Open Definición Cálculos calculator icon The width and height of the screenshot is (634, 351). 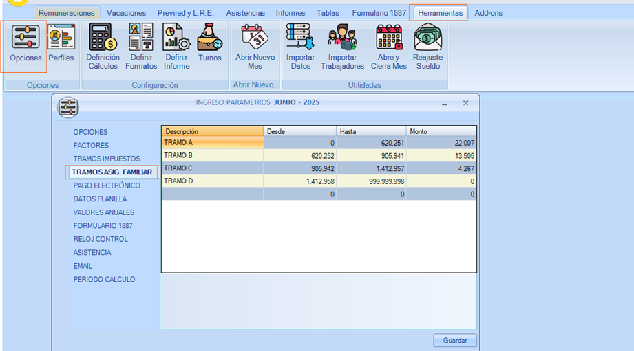tap(103, 38)
